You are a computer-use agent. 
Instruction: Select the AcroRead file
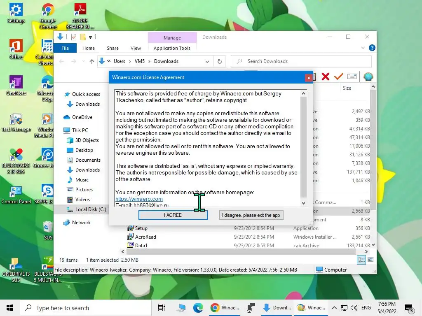(x=145, y=237)
